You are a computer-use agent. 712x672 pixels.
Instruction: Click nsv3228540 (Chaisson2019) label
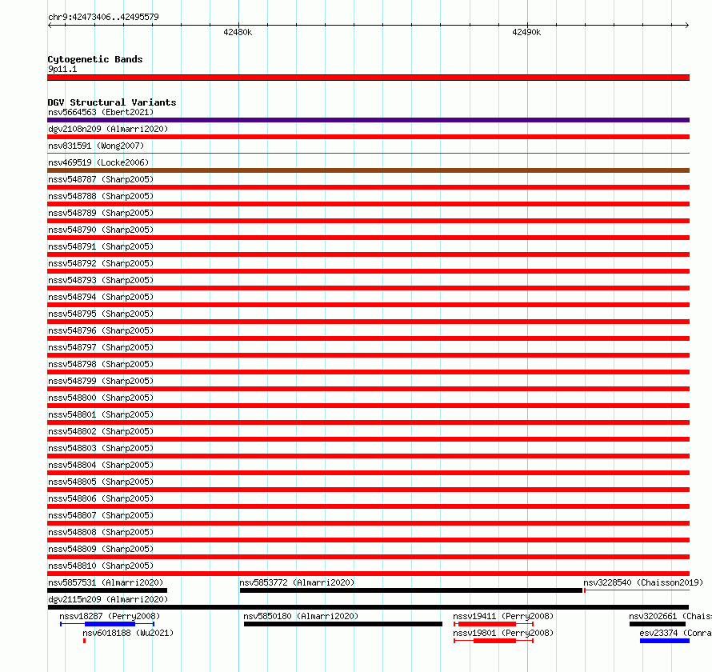coord(643,582)
